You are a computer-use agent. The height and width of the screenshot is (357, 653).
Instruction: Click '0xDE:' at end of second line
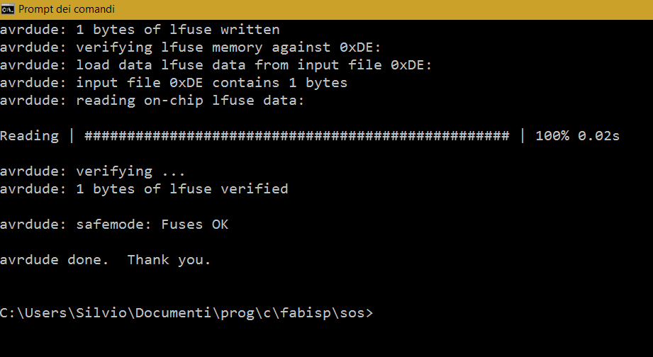pyautogui.click(x=360, y=47)
